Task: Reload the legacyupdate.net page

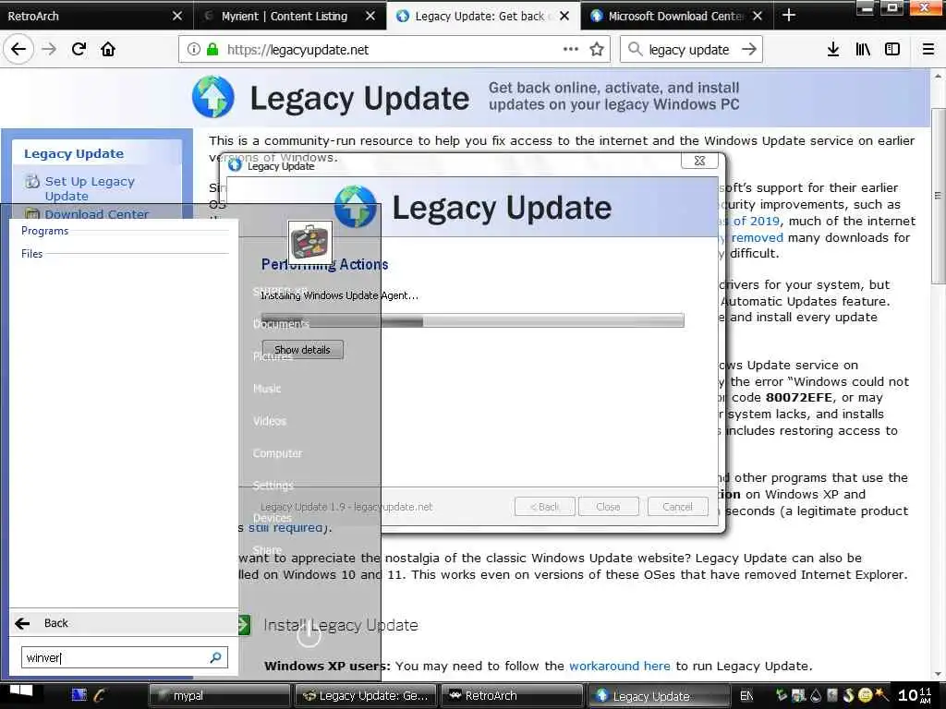Action: click(x=79, y=50)
